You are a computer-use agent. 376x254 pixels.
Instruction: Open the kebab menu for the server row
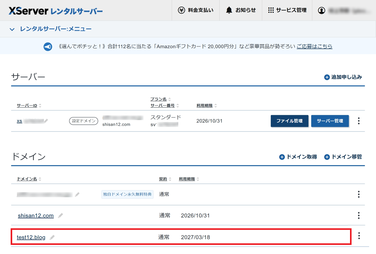pyautogui.click(x=358, y=121)
